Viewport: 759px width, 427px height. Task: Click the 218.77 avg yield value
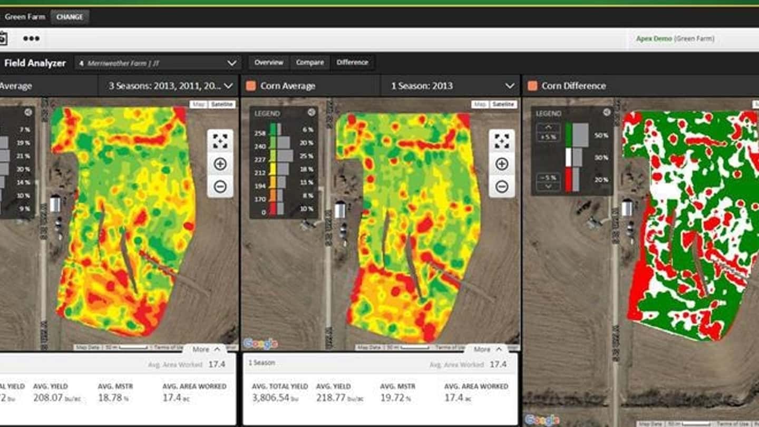point(339,398)
